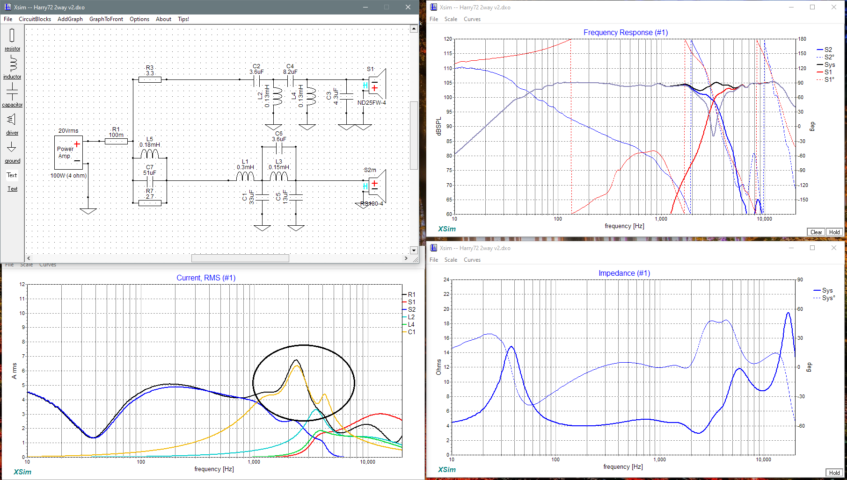Viewport: 847px width, 480px height.
Task: Select resistor R3 in the schematic
Action: click(150, 79)
